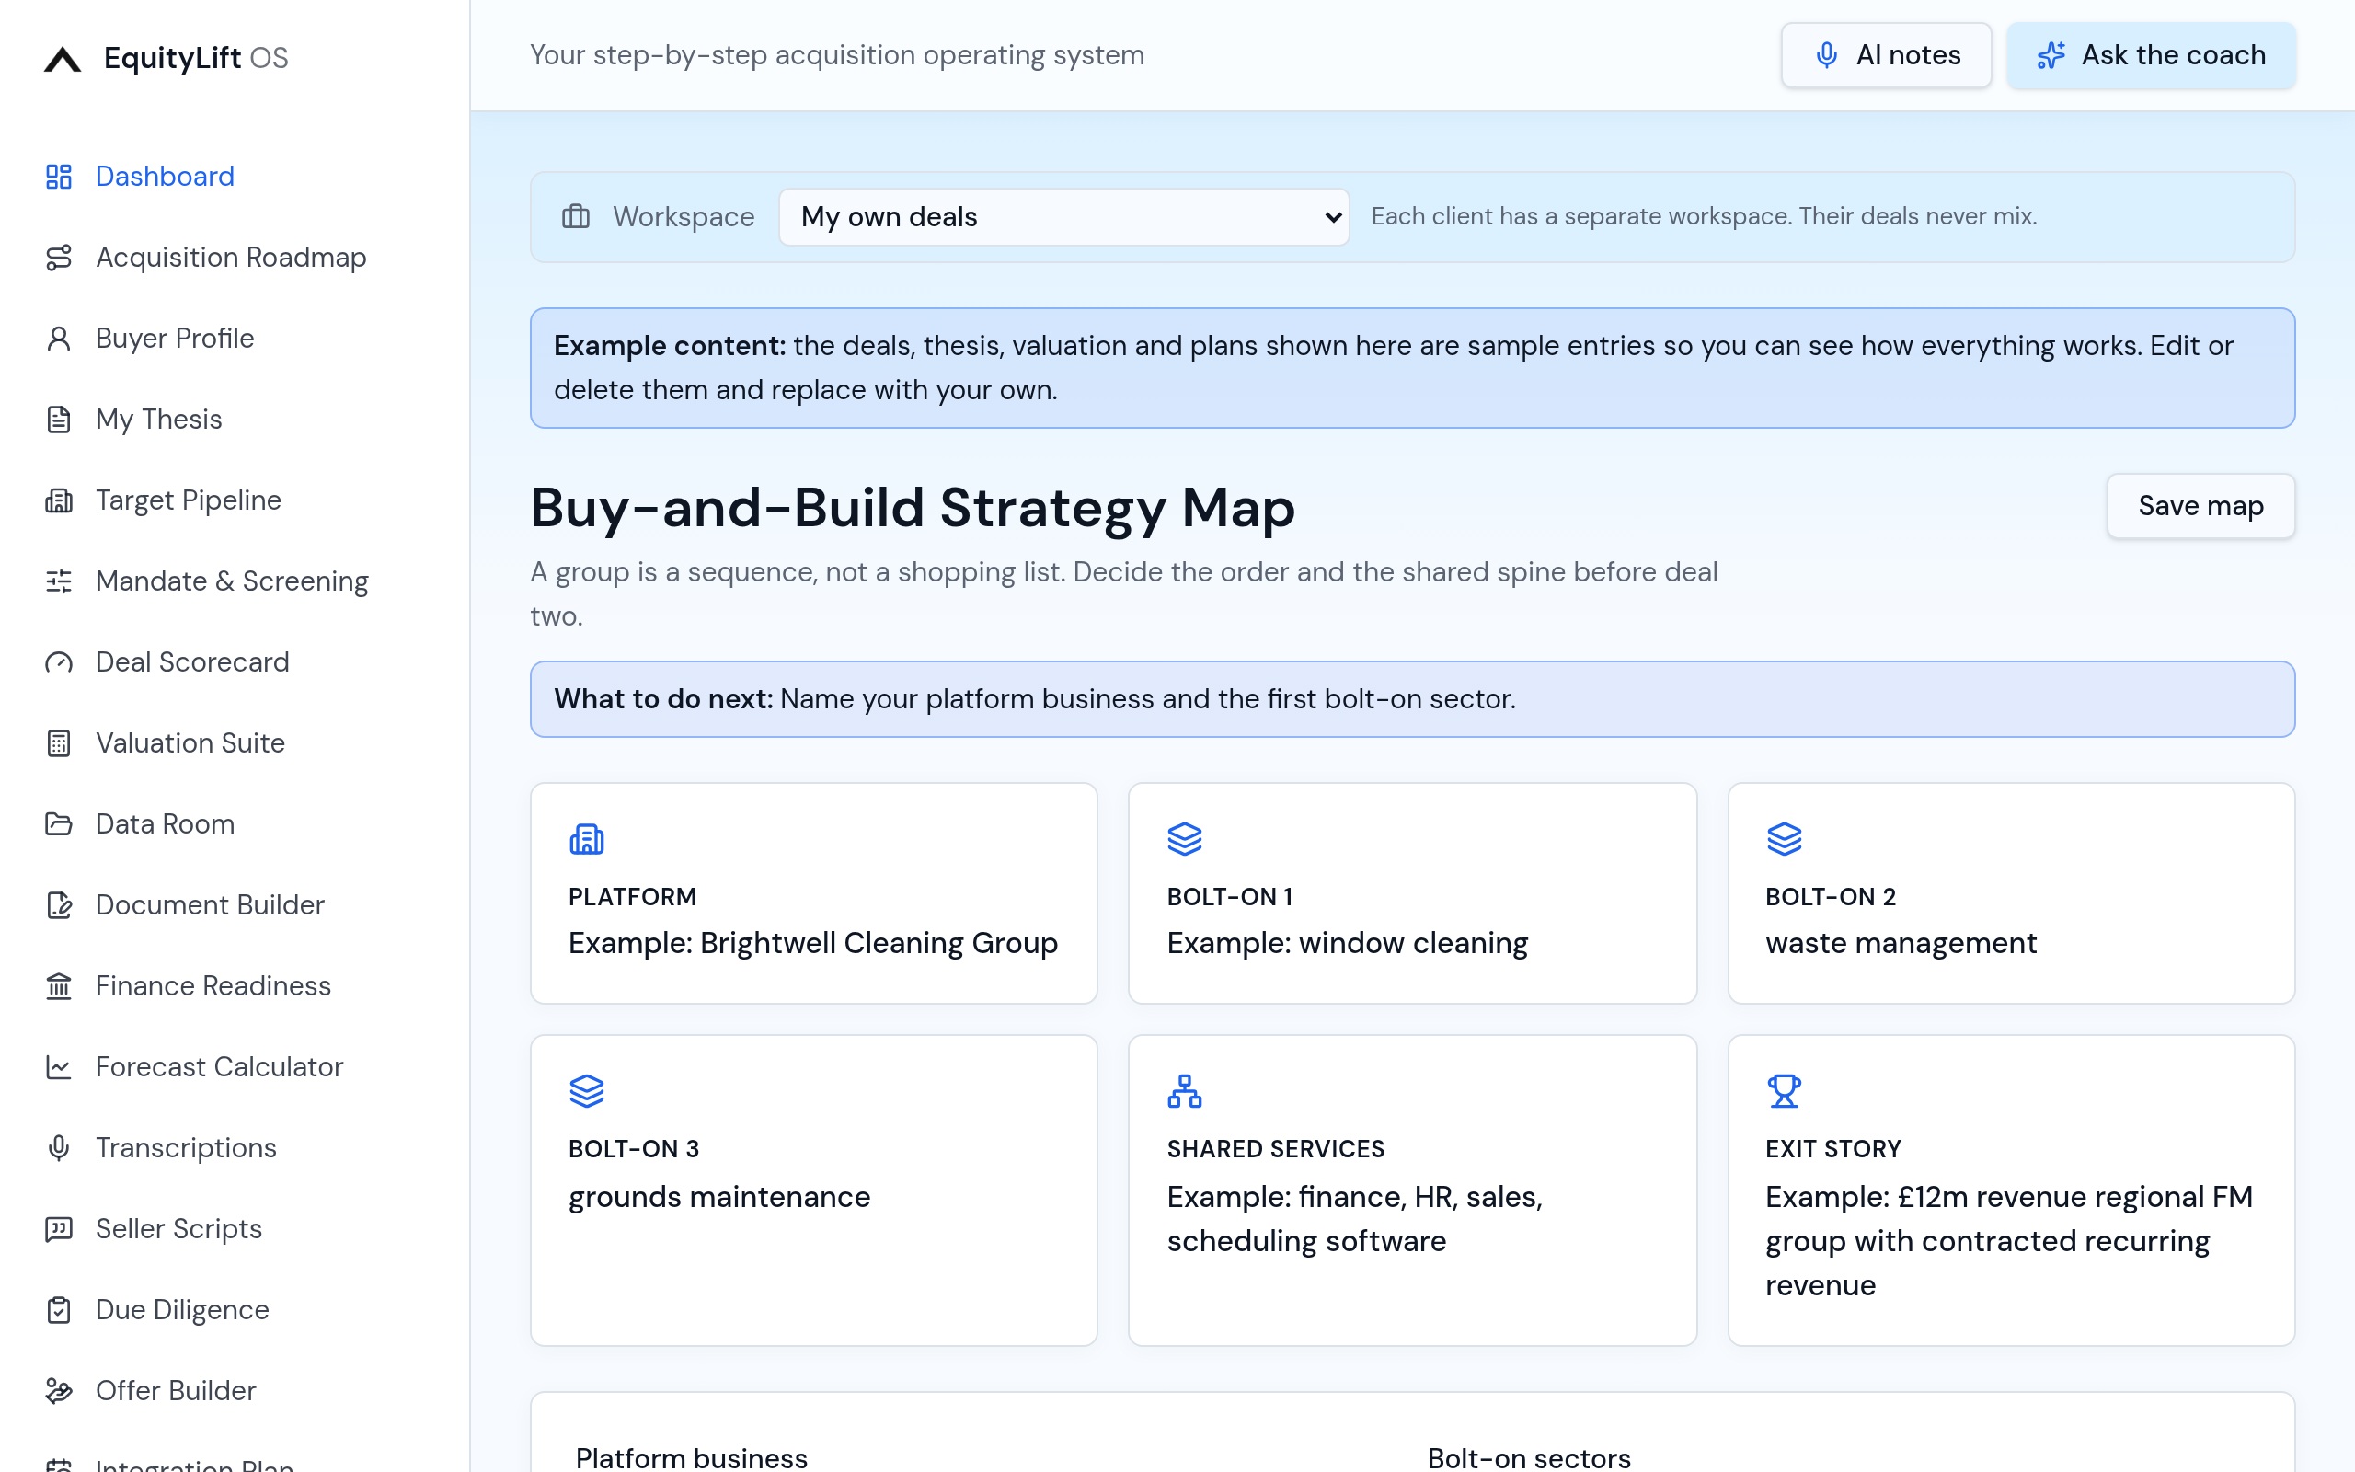Click the Mandate & Screening sliders icon

(x=58, y=581)
